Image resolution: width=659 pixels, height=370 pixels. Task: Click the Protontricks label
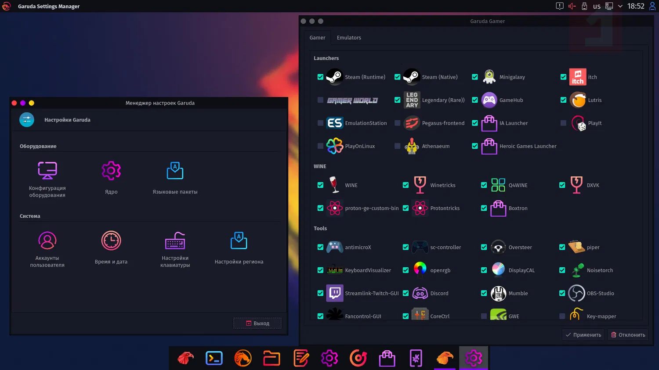pyautogui.click(x=445, y=208)
